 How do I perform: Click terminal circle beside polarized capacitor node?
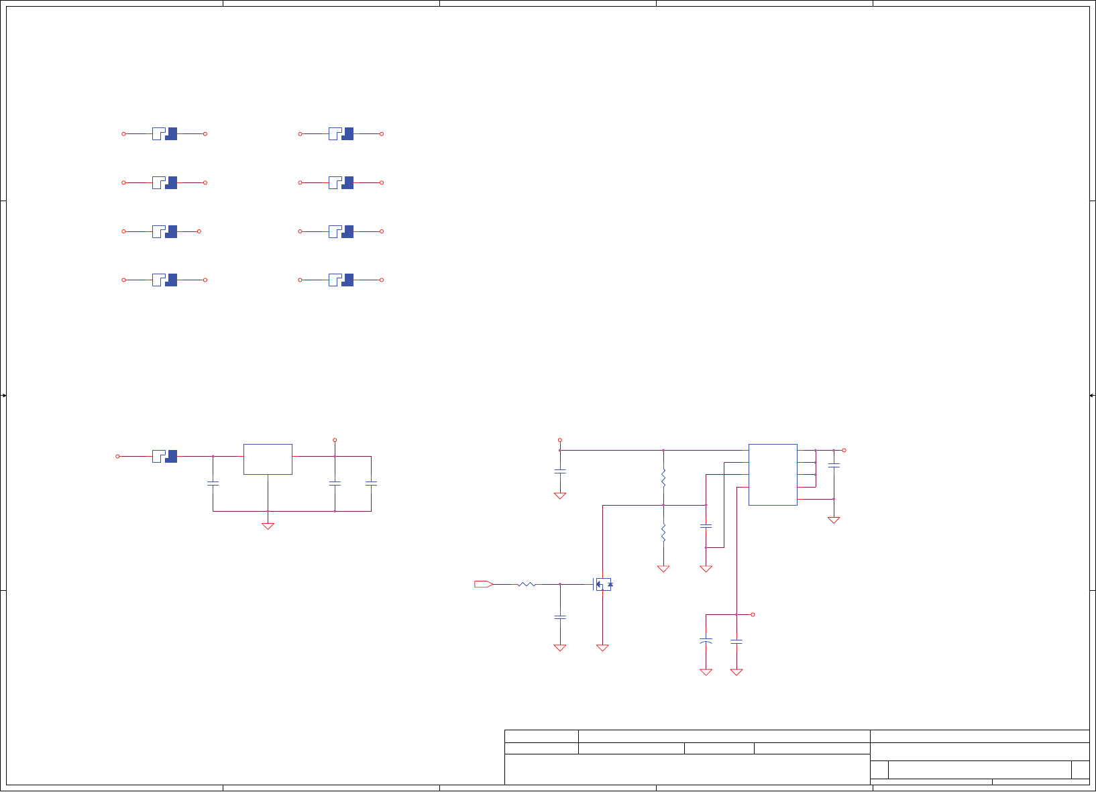(753, 614)
